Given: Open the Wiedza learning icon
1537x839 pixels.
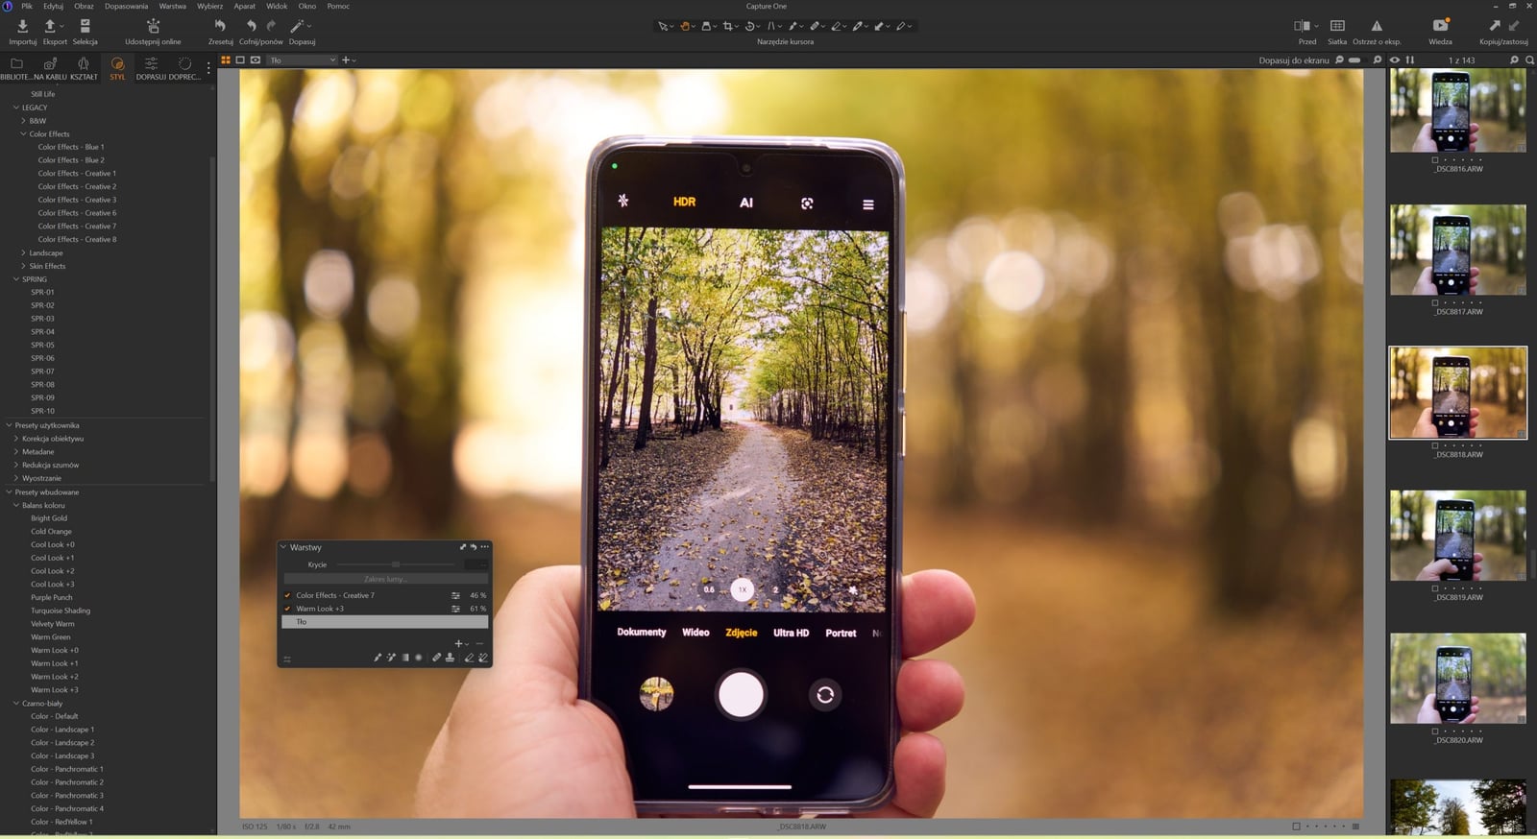Looking at the screenshot, I should [1440, 26].
